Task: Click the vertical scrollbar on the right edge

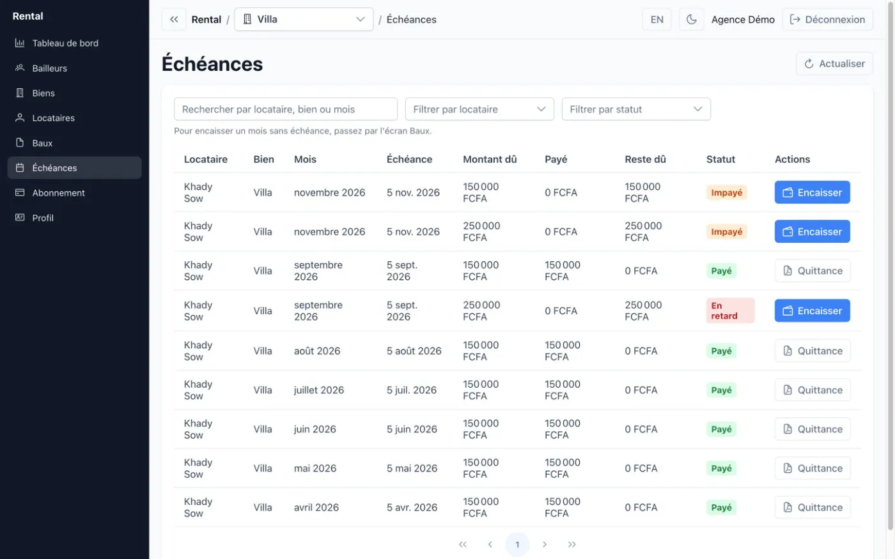Action: pos(891,265)
